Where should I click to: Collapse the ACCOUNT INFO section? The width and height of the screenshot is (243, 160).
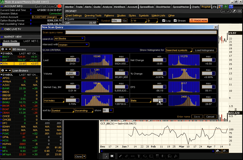tap(2, 6)
